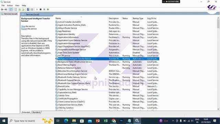
Task: Select BitLocker Drive Encryption Service
Action: pyautogui.click(x=107, y=71)
